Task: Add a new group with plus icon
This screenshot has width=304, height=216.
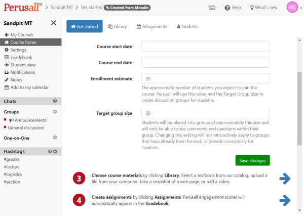Action: [x=55, y=112]
